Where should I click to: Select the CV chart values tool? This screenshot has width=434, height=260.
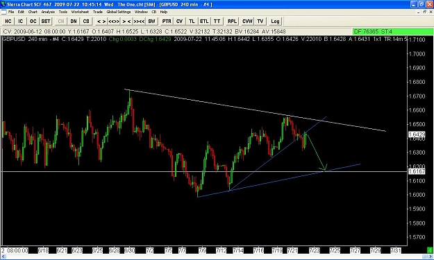(x=179, y=21)
